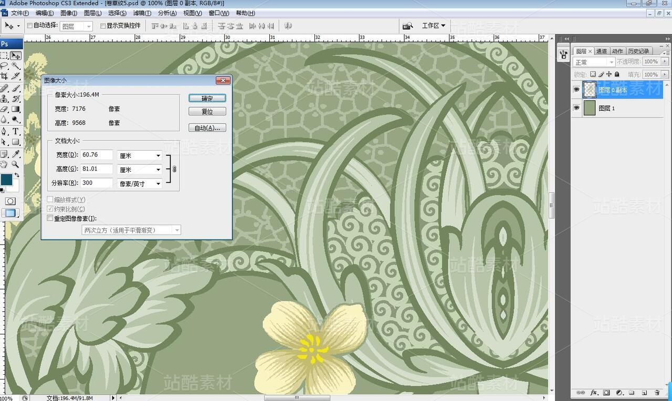Open the collapsed tool presets dock icon
Viewport: 672px width, 401px height.
tap(563, 54)
